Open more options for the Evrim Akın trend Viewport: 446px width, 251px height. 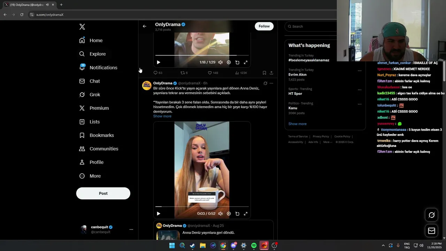pyautogui.click(x=360, y=71)
